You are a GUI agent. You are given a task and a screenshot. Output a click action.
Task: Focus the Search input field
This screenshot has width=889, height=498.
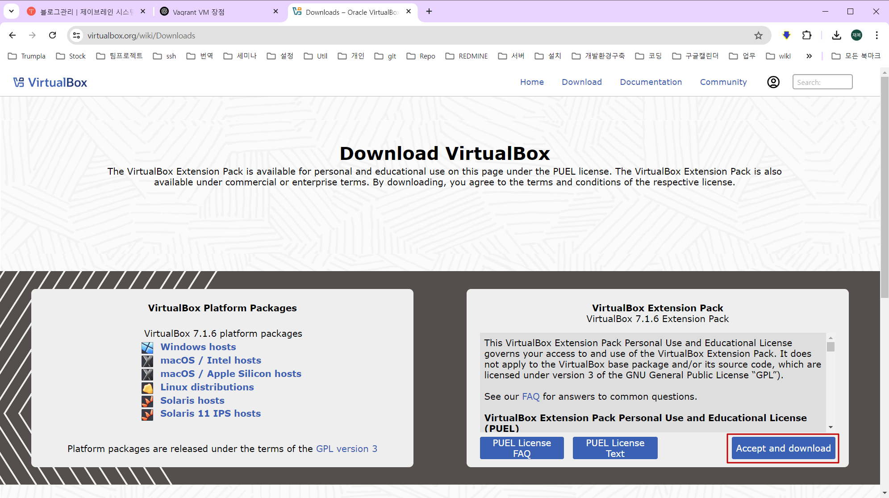(822, 82)
